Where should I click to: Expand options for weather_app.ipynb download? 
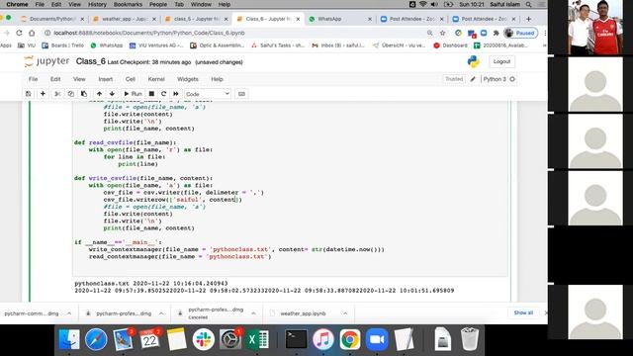click(x=345, y=313)
